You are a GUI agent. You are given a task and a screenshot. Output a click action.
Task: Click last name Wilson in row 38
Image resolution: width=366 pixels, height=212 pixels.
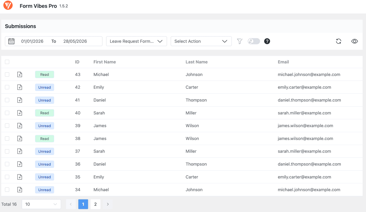coord(192,138)
